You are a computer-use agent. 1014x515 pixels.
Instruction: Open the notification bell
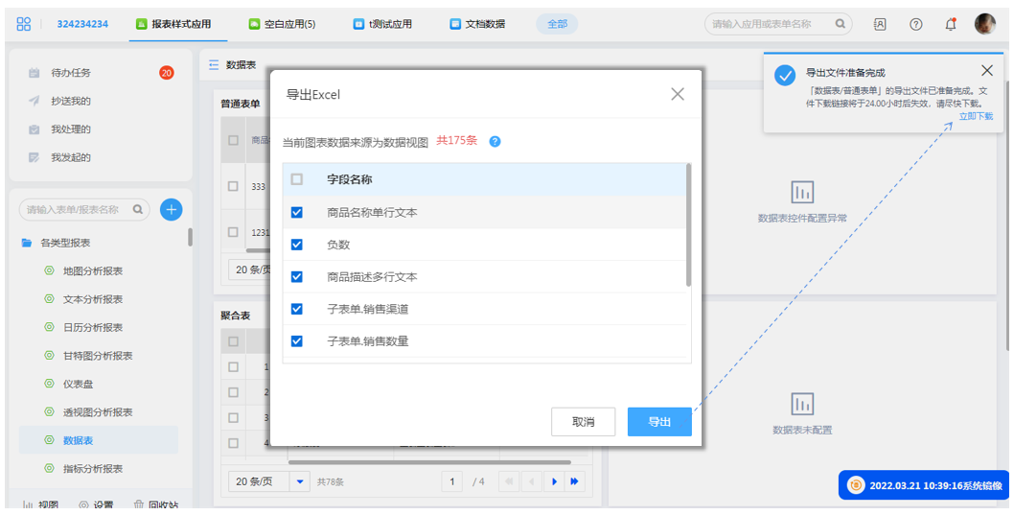pyautogui.click(x=951, y=24)
